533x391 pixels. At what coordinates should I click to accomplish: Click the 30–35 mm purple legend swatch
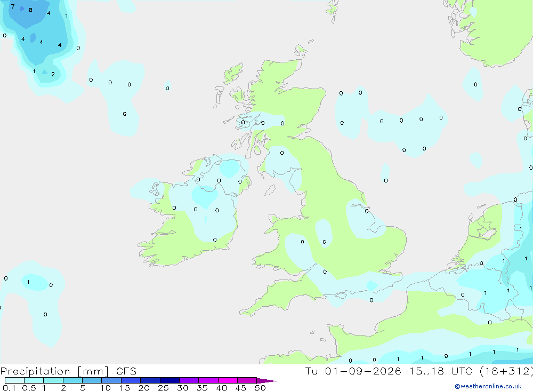(189, 380)
